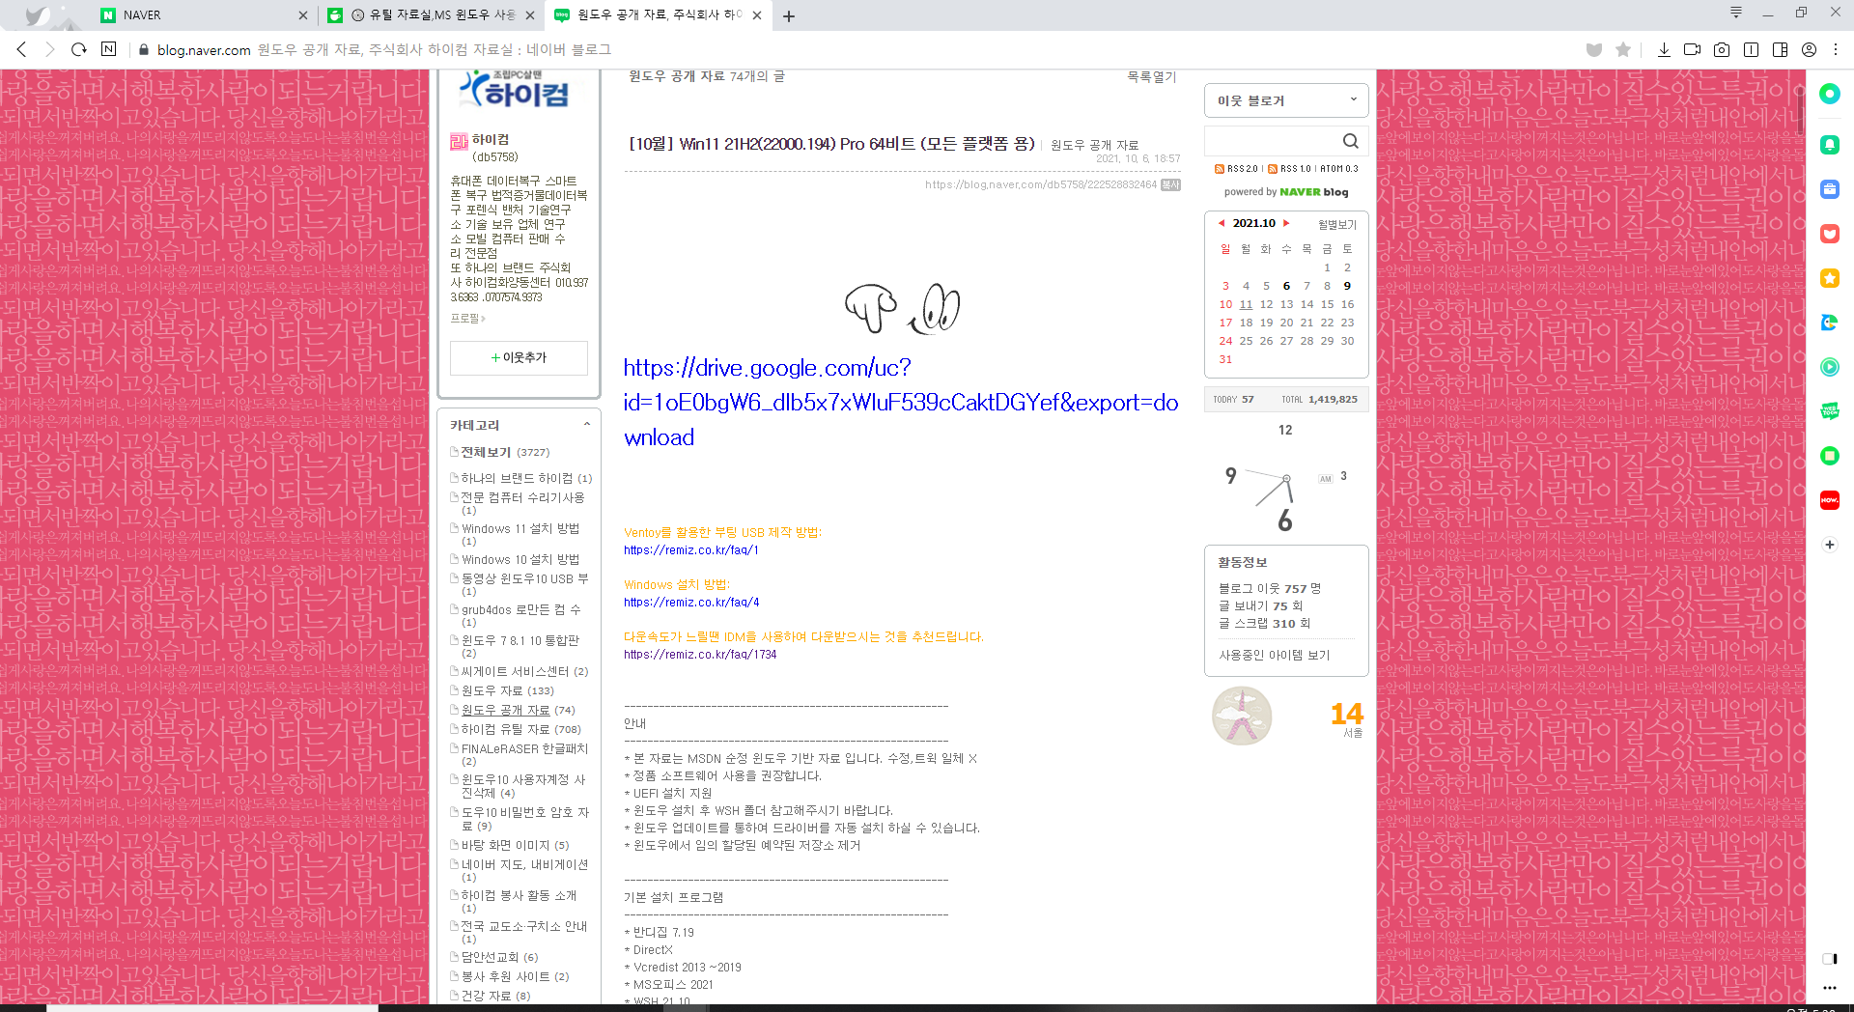Open the Webtoon sidebar icon
1854x1012 pixels.
(1829, 411)
